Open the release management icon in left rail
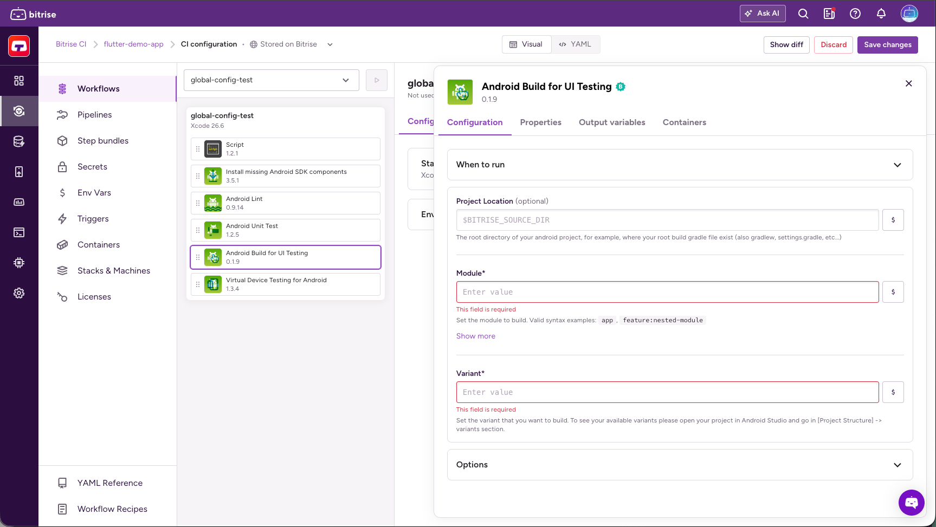936x527 pixels. [x=19, y=172]
